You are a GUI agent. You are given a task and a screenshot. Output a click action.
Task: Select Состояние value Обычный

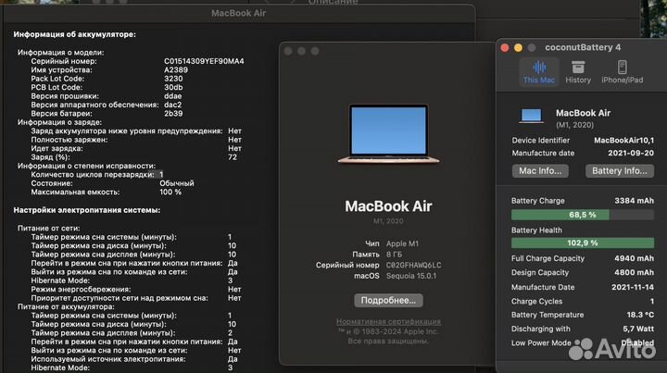[177, 183]
